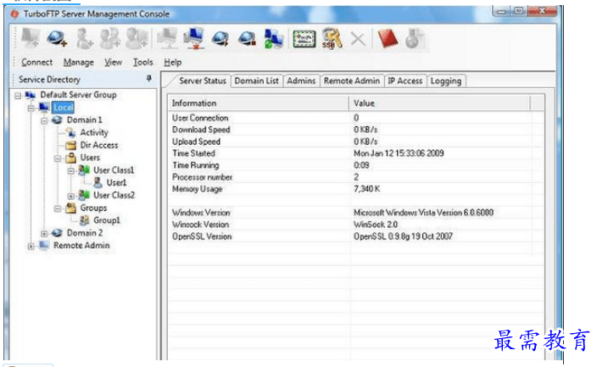Click the red book help icon
This screenshot has width=597, height=367.
(387, 37)
